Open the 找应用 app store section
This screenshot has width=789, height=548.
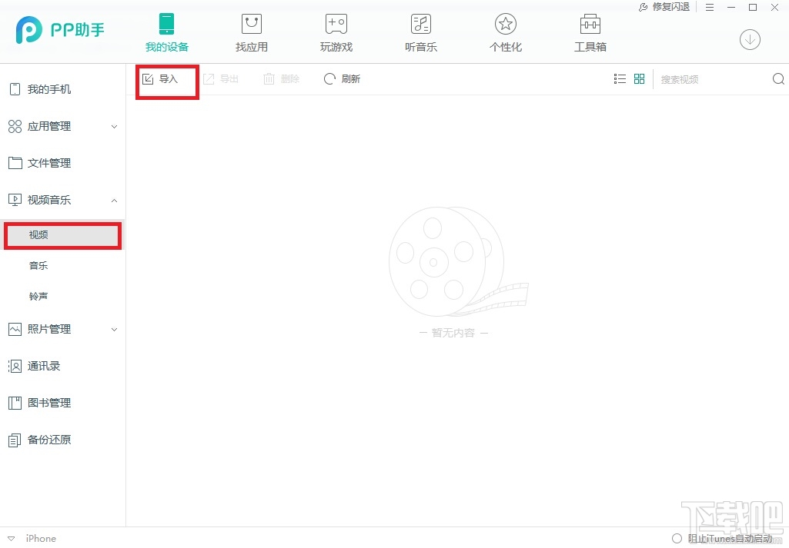251,31
